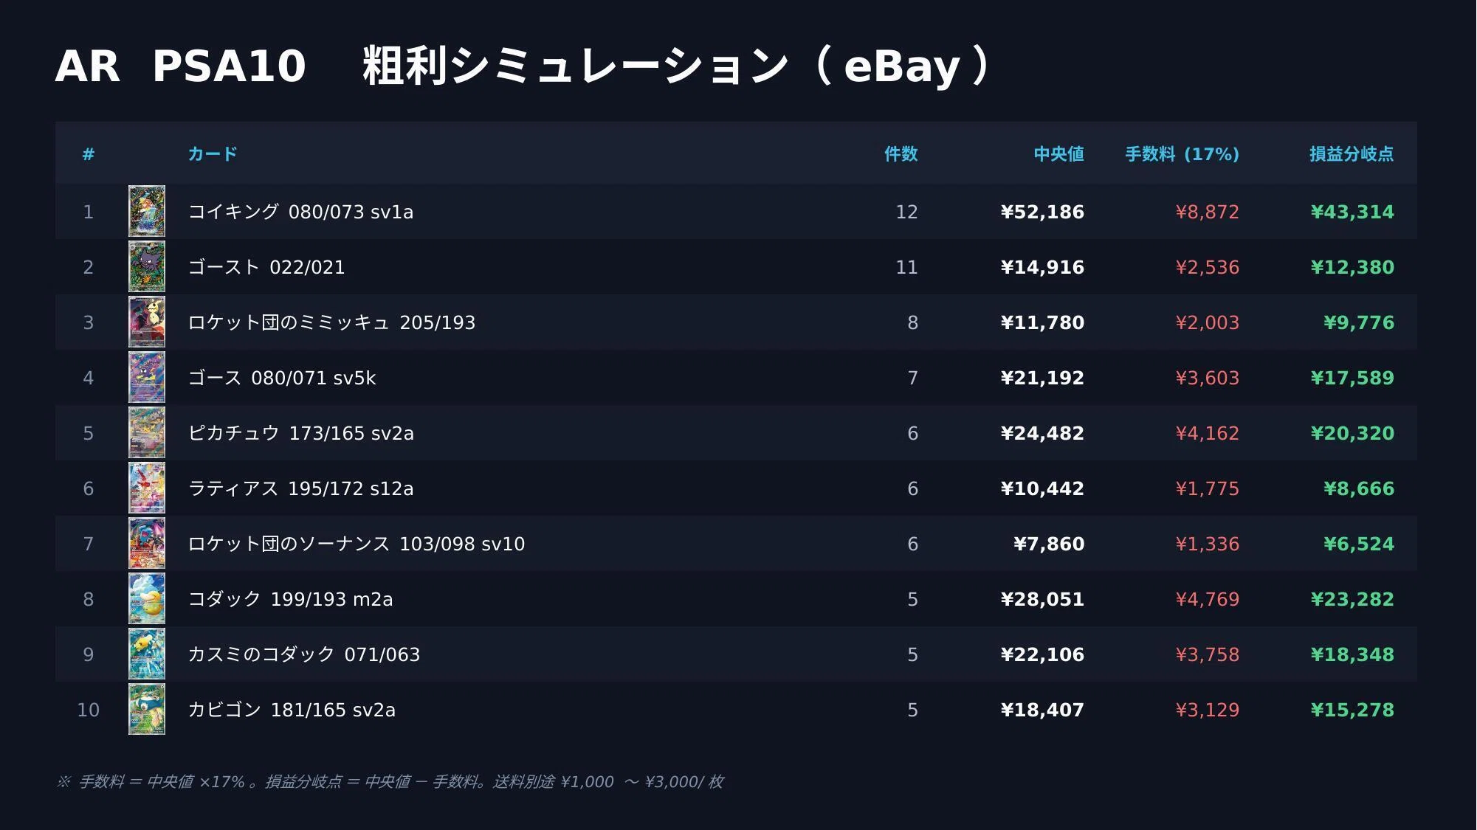
Task: Select the コイキング 080/073 sv1a card name
Action: [300, 212]
